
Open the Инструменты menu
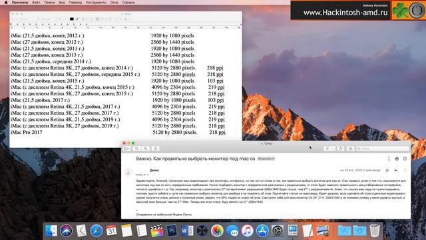click(96, 3)
